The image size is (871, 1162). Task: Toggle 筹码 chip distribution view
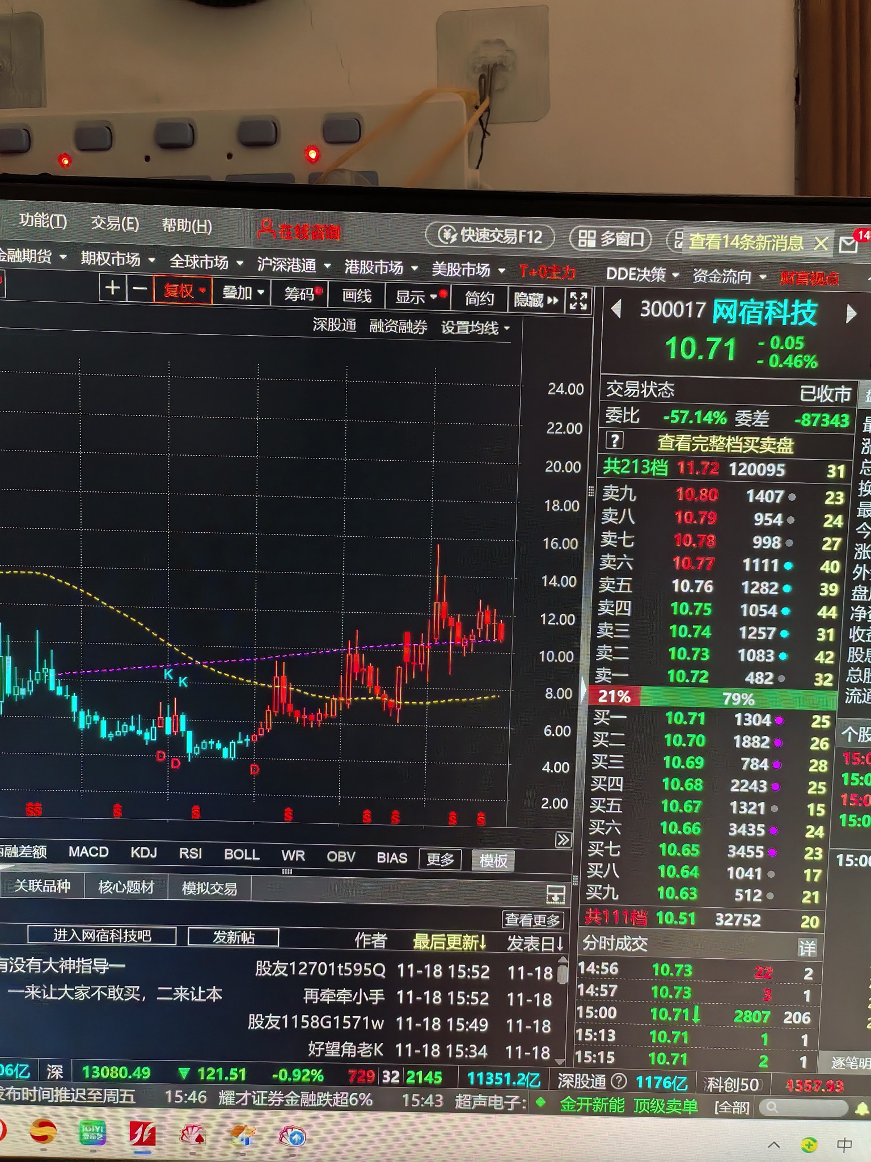299,293
